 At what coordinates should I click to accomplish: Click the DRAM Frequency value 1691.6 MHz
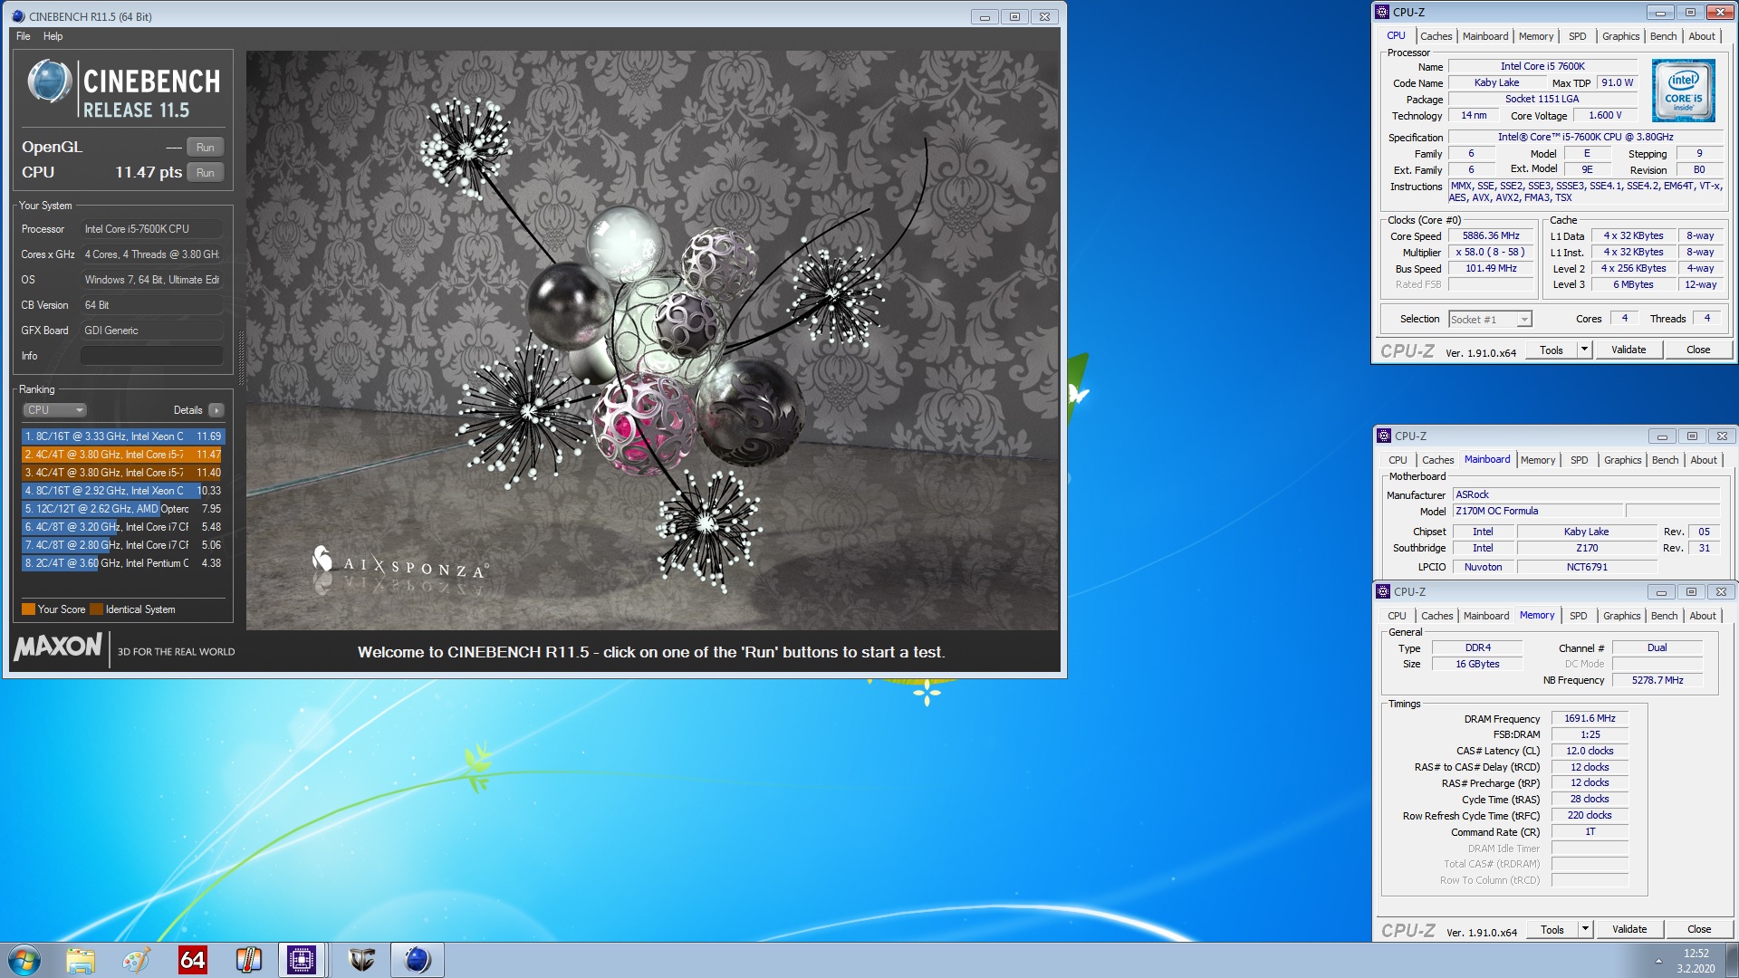[x=1590, y=718]
